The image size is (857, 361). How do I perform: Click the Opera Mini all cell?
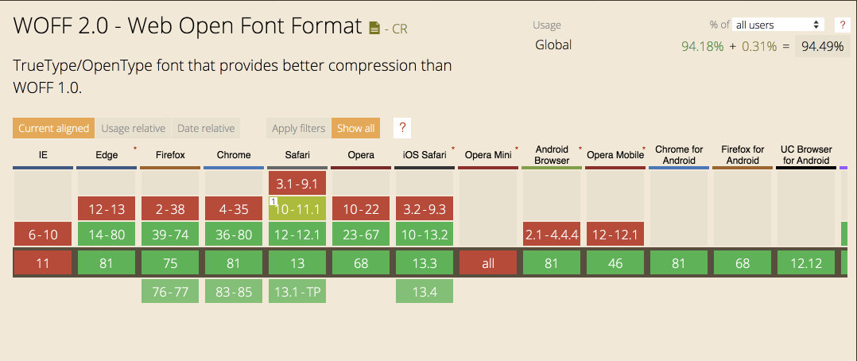tap(488, 263)
